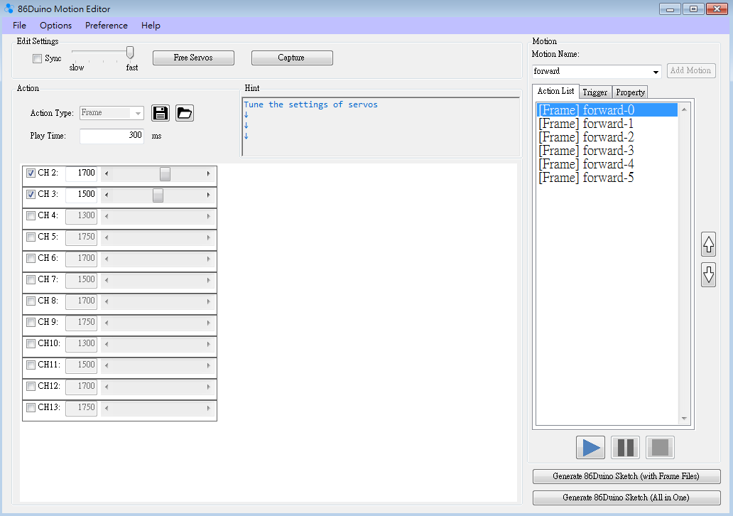This screenshot has height=516, width=733.
Task: Play the motion with the blue play button
Action: [590, 448]
